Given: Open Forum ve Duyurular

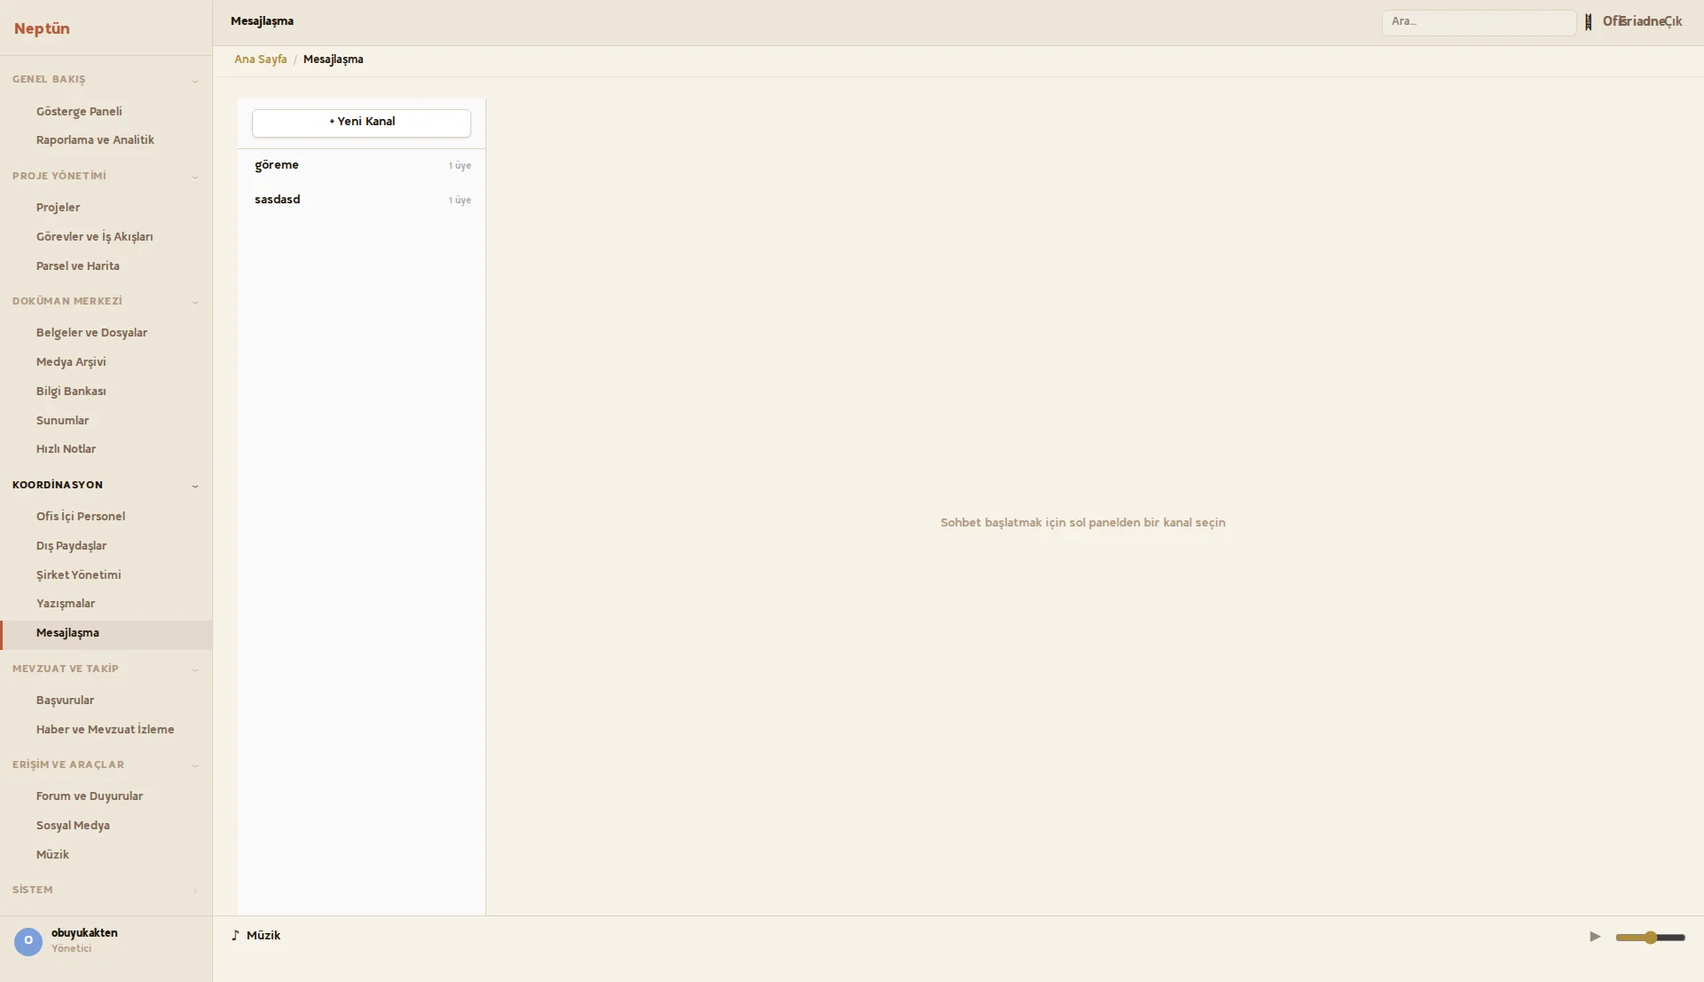Looking at the screenshot, I should tap(106, 796).
